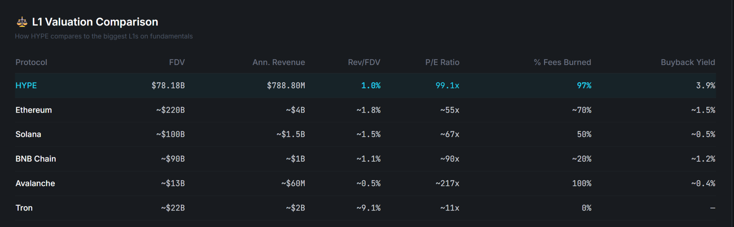Click the FDV column header
734x227 pixels.
coord(177,62)
